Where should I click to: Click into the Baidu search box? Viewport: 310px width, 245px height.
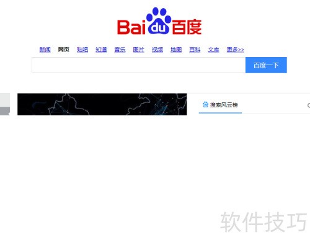coord(139,65)
